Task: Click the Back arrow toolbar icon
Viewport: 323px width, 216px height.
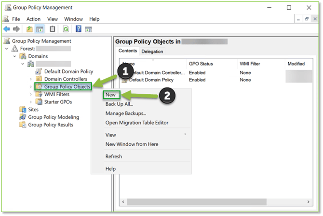Action: [7, 29]
